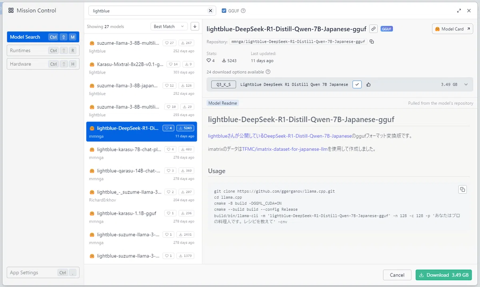Screen dimensions: 480x287
Task: Cancel the model download dialog
Action: (397, 275)
